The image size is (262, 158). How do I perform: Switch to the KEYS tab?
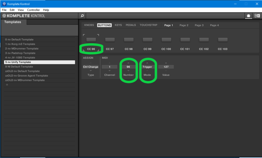[x=118, y=25]
